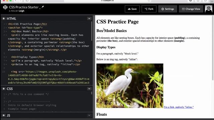Expand the CSS panel dropdown chevron
Viewport: 214px width, 120px height.
click(89, 89)
